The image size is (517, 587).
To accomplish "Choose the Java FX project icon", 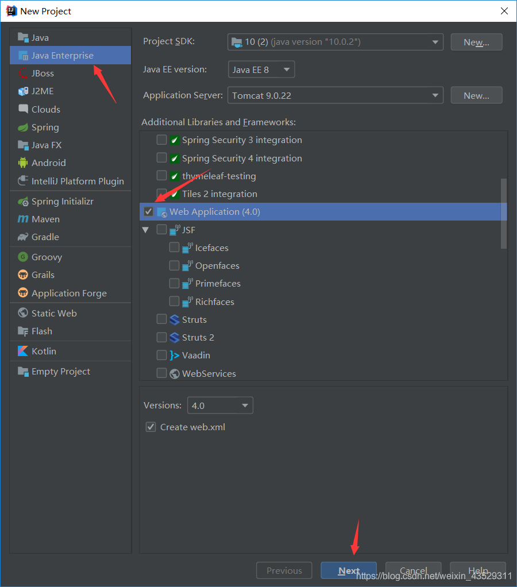I will [23, 145].
